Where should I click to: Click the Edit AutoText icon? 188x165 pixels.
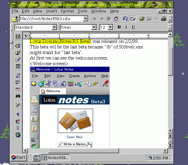(x=18, y=75)
